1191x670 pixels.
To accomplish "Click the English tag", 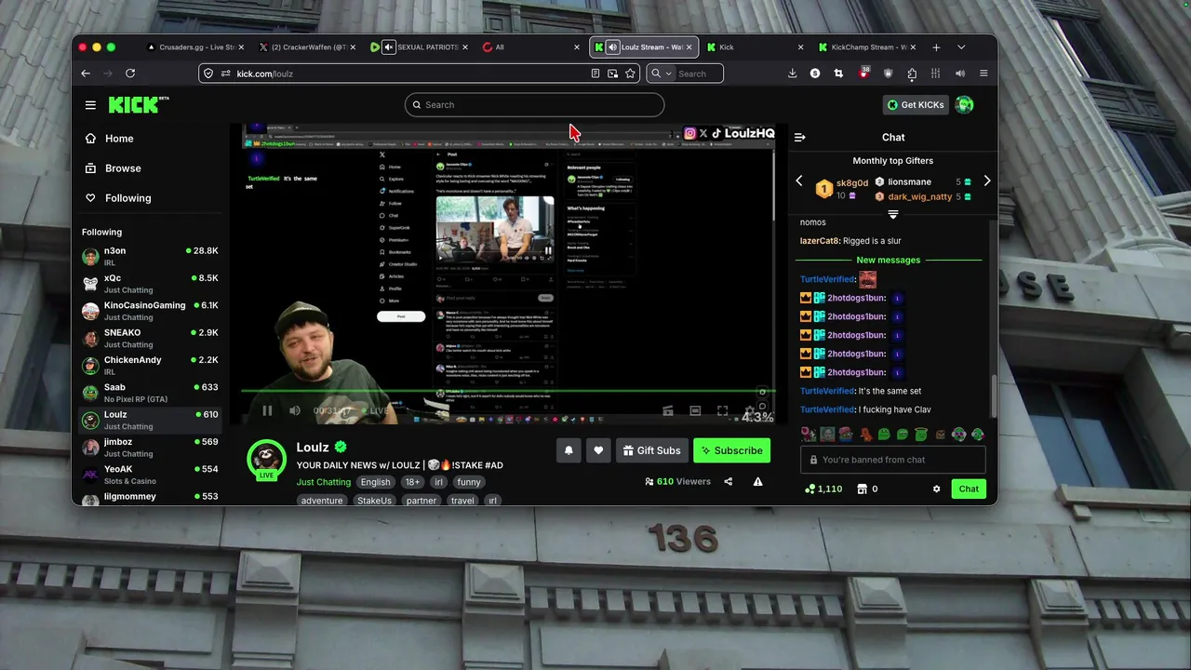I will click(376, 482).
